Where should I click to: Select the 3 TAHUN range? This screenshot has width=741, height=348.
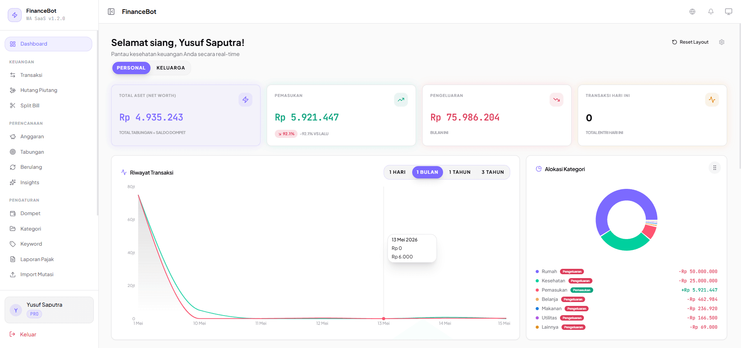(493, 172)
